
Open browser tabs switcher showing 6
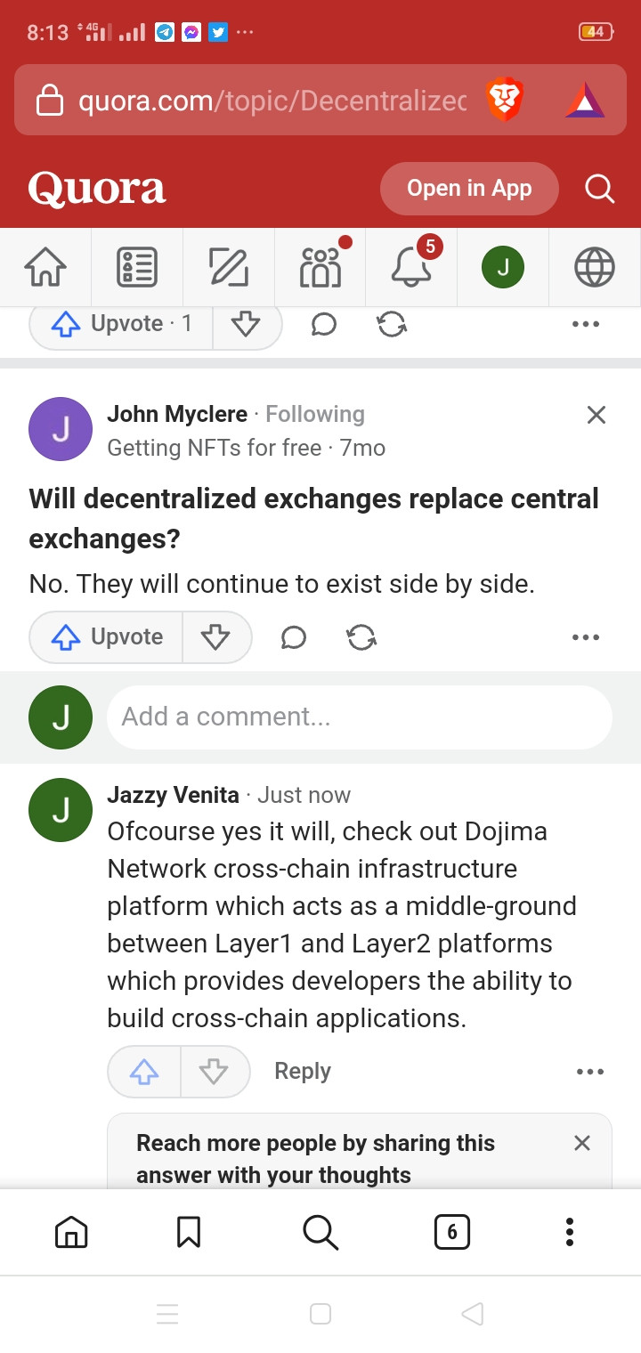(451, 1232)
